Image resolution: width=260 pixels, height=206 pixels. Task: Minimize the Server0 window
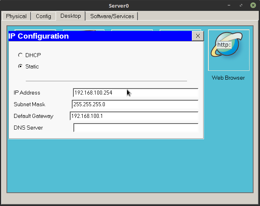[x=229, y=6]
